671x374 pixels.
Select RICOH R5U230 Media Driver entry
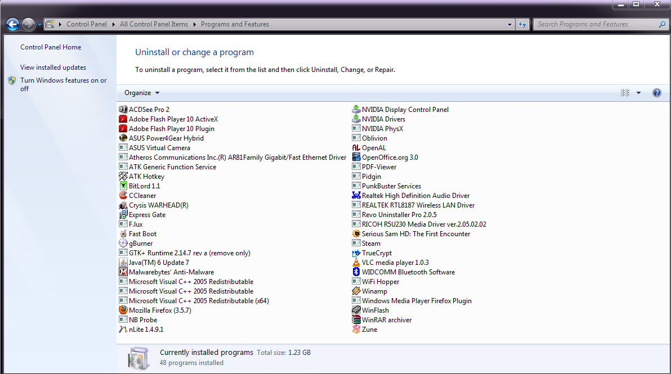(419, 224)
